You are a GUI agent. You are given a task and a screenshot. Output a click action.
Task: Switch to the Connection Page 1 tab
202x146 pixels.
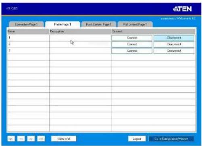point(26,24)
